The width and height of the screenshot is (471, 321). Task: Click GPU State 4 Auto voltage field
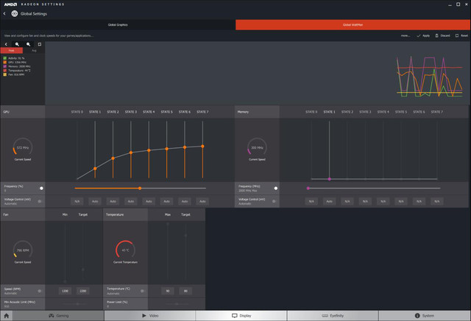point(149,201)
